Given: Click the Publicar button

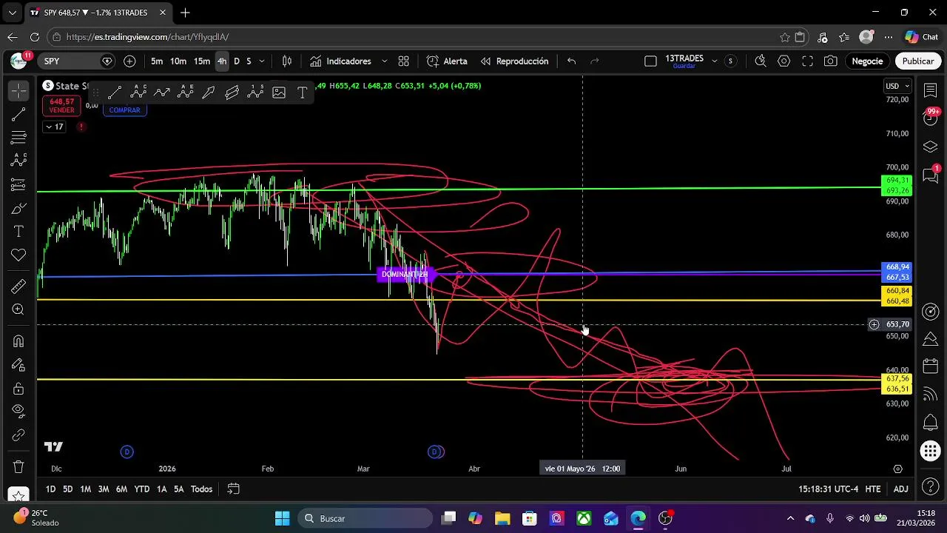Looking at the screenshot, I should click(917, 61).
